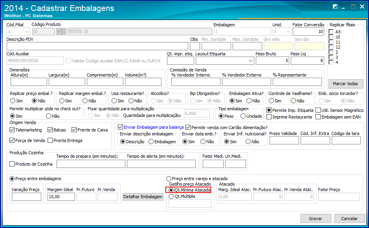Select Sim for Controle de Vasilhame
This screenshot has width=369, height=228.
coord(271,101)
